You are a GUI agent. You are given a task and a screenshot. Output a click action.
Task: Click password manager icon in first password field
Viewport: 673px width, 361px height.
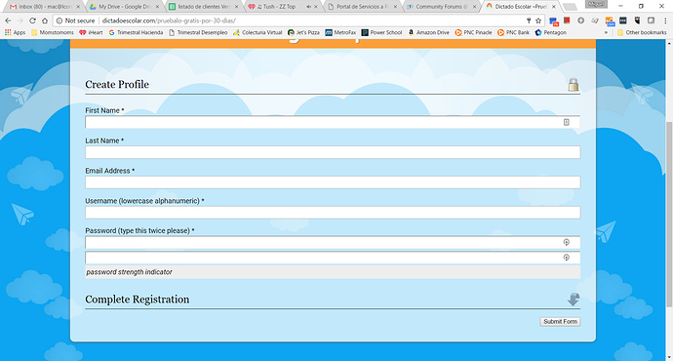tap(566, 243)
